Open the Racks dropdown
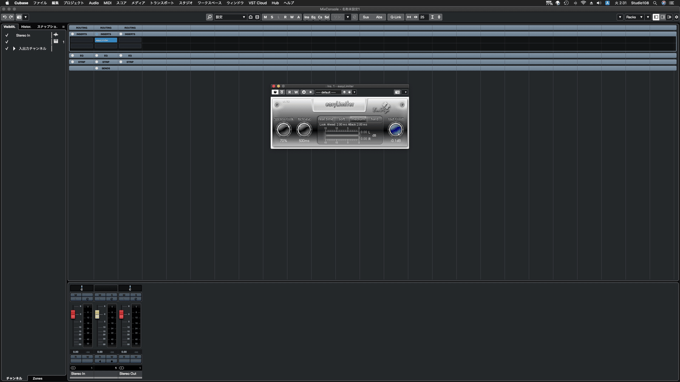680x382 pixels. [634, 17]
